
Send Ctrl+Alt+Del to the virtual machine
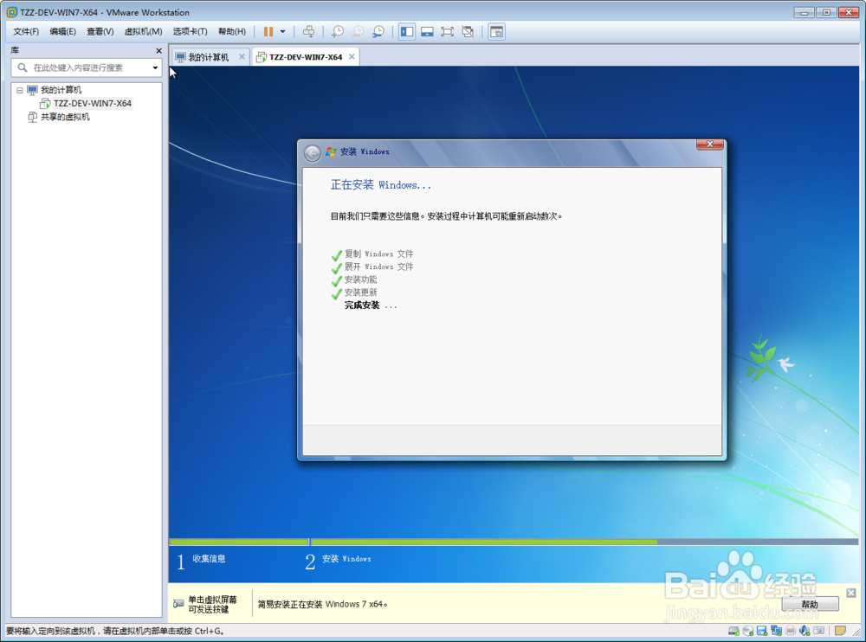click(309, 31)
